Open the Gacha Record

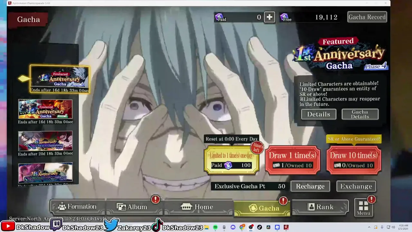tap(367, 17)
